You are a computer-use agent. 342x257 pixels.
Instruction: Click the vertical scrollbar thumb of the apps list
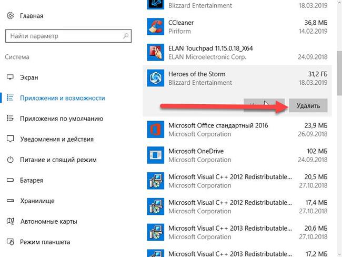339,73
